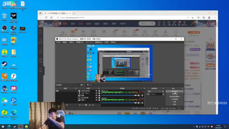Click the stop streaming button in controls
Image resolution: width=229 pixels, height=129 pixels.
[x=175, y=91]
